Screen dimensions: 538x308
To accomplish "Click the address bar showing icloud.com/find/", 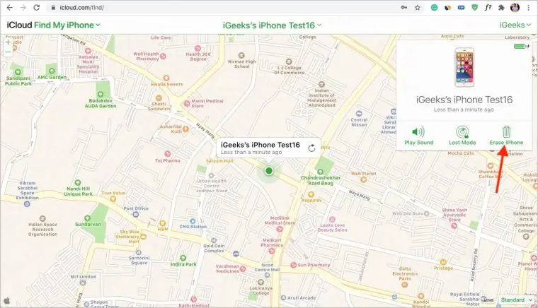I will [223, 8].
